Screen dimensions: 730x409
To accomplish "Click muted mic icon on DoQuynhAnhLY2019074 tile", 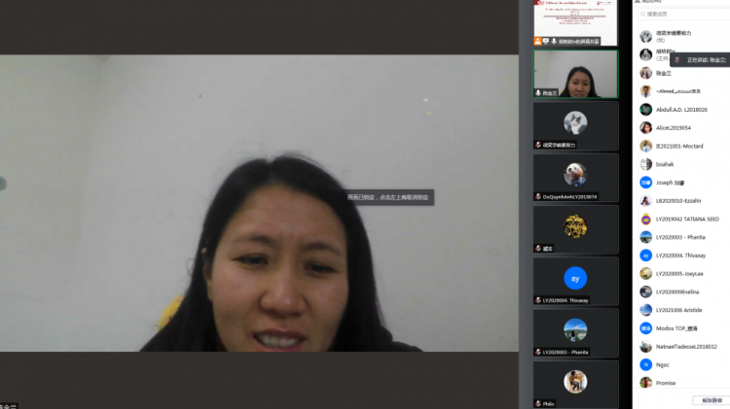I will tap(538, 196).
